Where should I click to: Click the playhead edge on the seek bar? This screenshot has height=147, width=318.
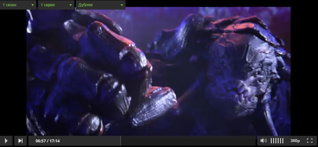pos(120,141)
